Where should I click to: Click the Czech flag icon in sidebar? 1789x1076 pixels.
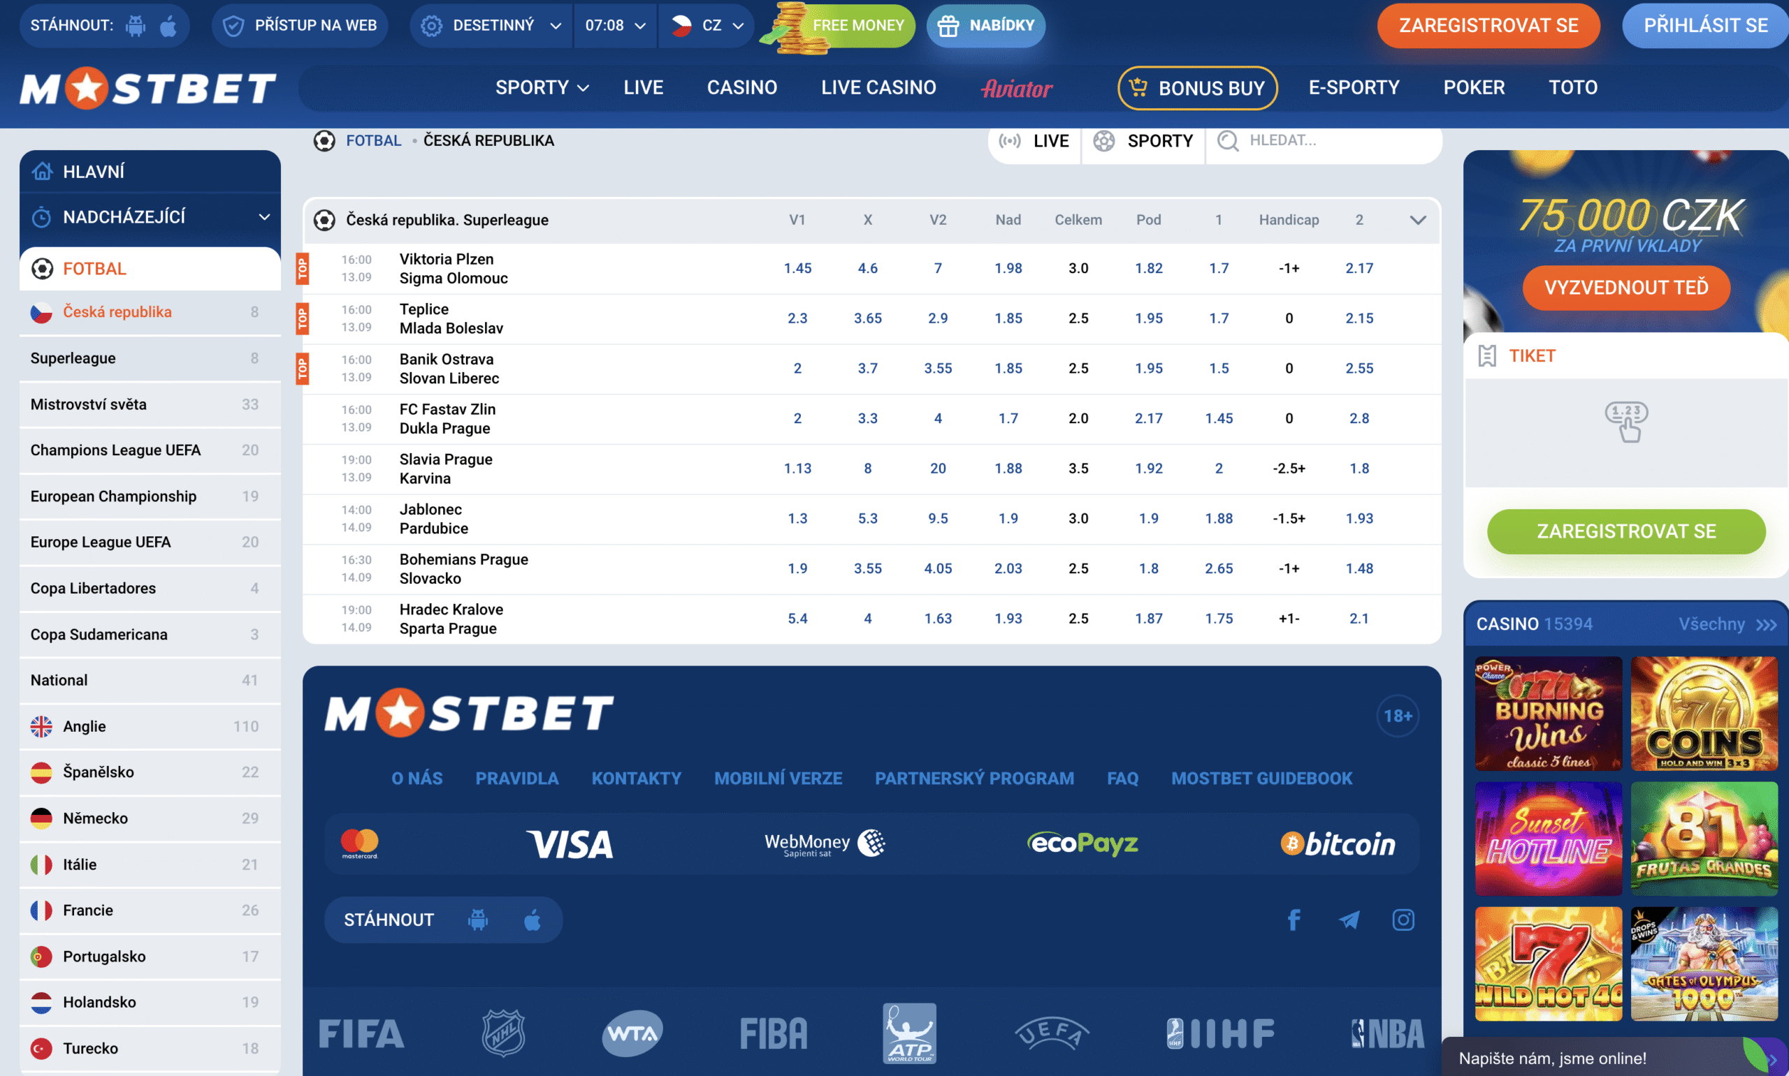[41, 312]
